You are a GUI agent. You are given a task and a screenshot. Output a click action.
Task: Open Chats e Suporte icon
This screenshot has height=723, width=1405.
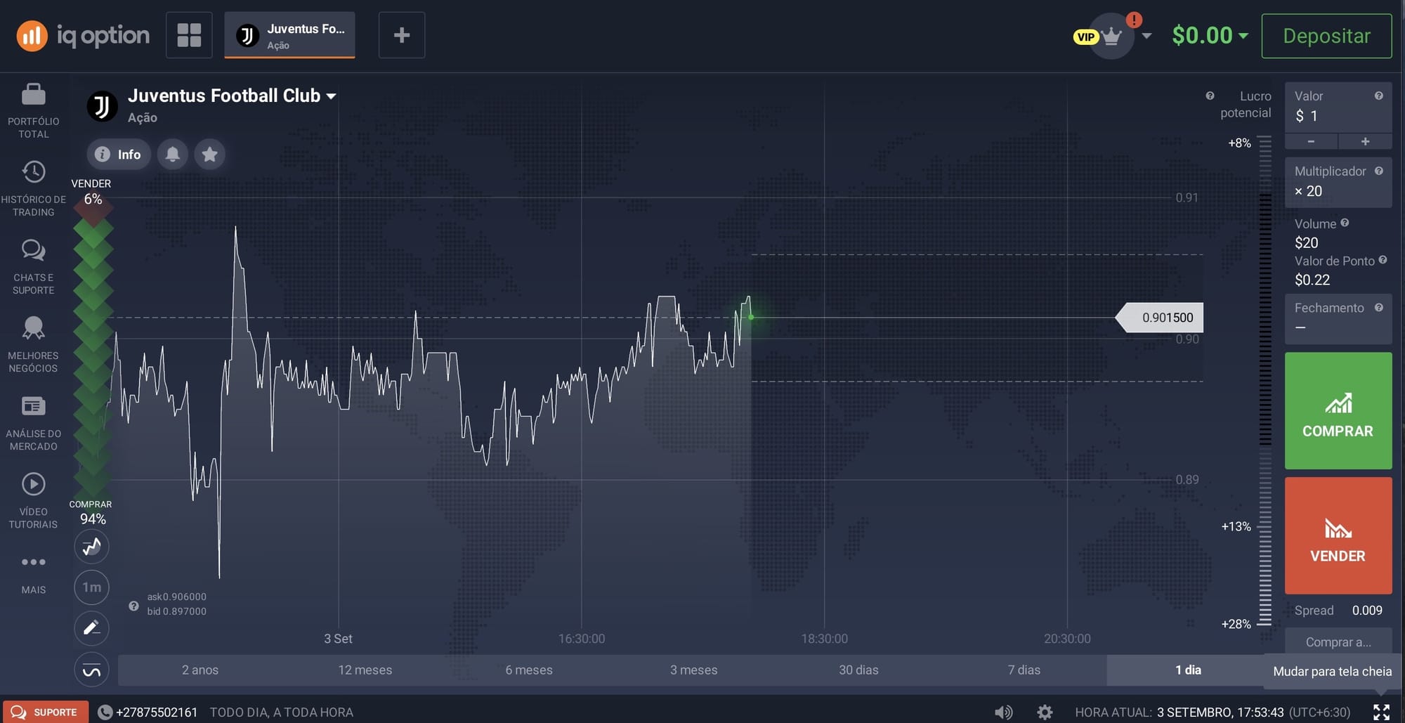click(x=33, y=250)
